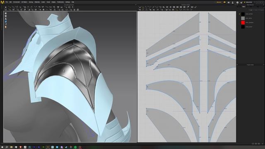Click the bird icon in the title bar
This screenshot has width=265, height=149.
(241, 2)
